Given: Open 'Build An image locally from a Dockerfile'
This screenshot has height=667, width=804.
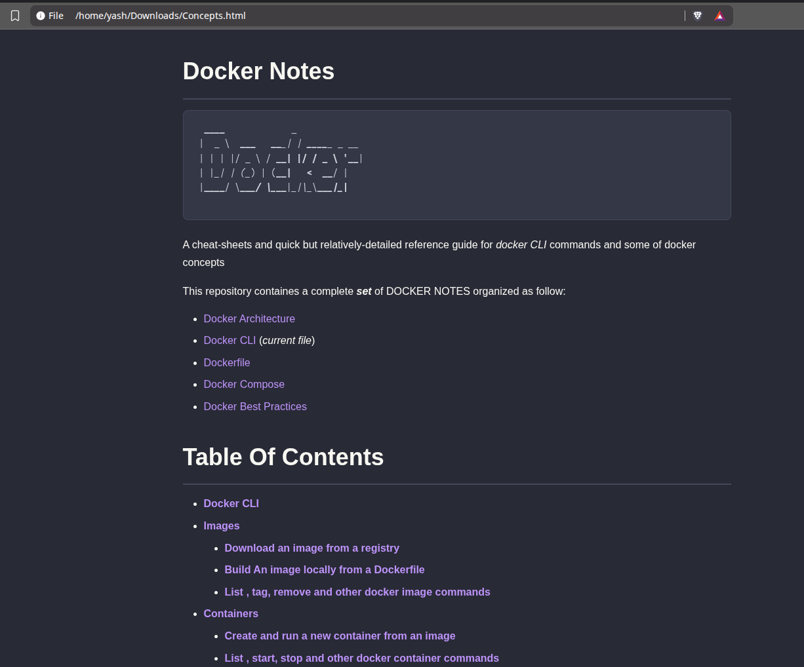Looking at the screenshot, I should (x=325, y=569).
